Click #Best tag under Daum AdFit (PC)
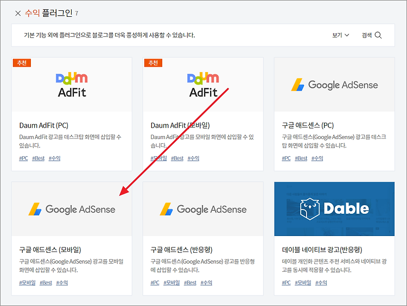This screenshot has width=407, height=306. [39, 158]
